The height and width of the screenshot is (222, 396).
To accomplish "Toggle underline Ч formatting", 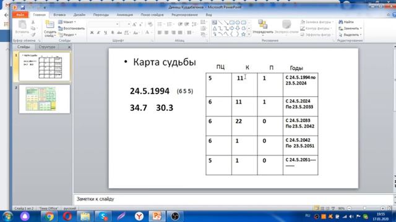I will [x=105, y=33].
